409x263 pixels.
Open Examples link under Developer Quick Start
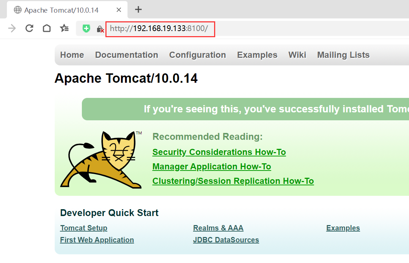pos(343,228)
